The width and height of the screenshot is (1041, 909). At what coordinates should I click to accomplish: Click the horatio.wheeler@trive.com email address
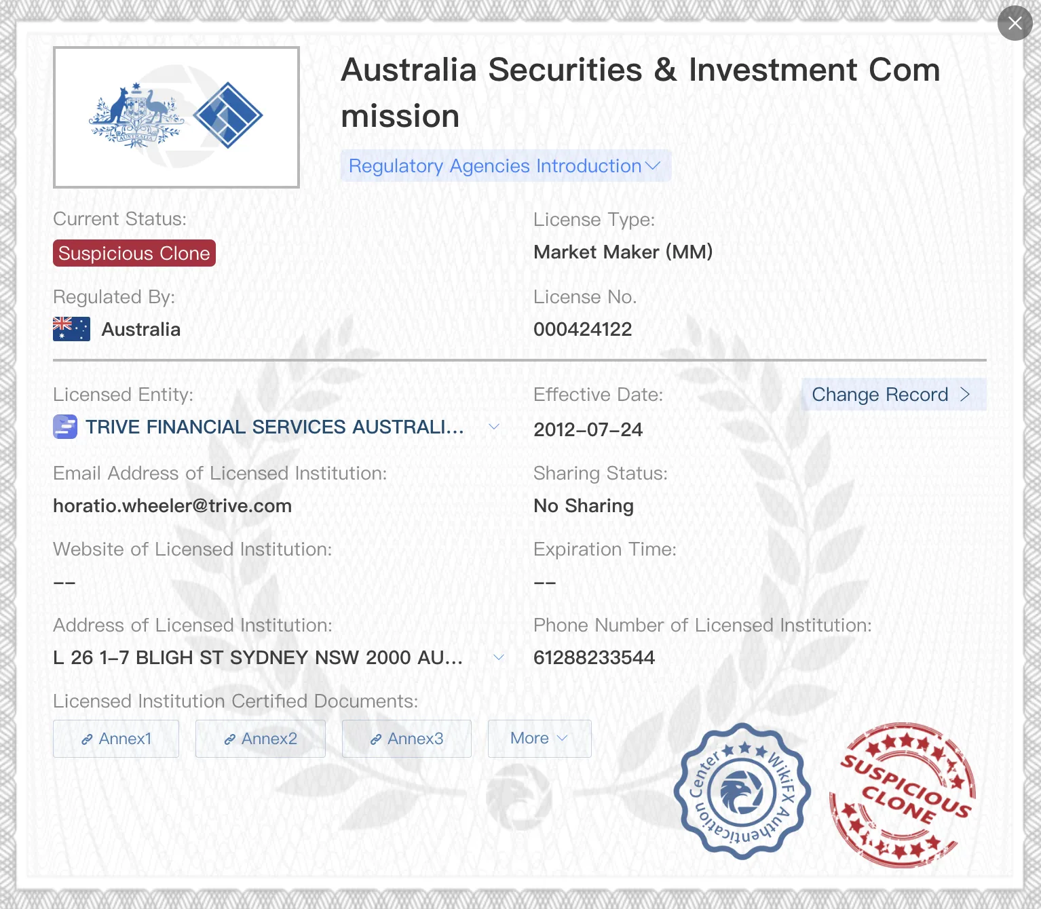coord(172,506)
